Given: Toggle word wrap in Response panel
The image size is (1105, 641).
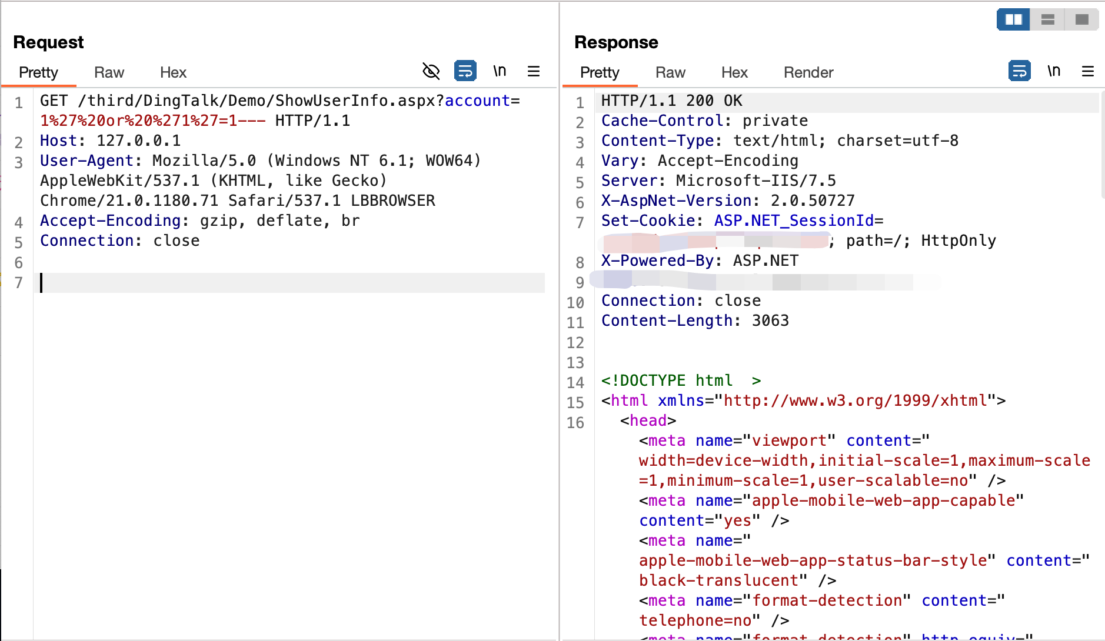Looking at the screenshot, I should pos(1020,71).
